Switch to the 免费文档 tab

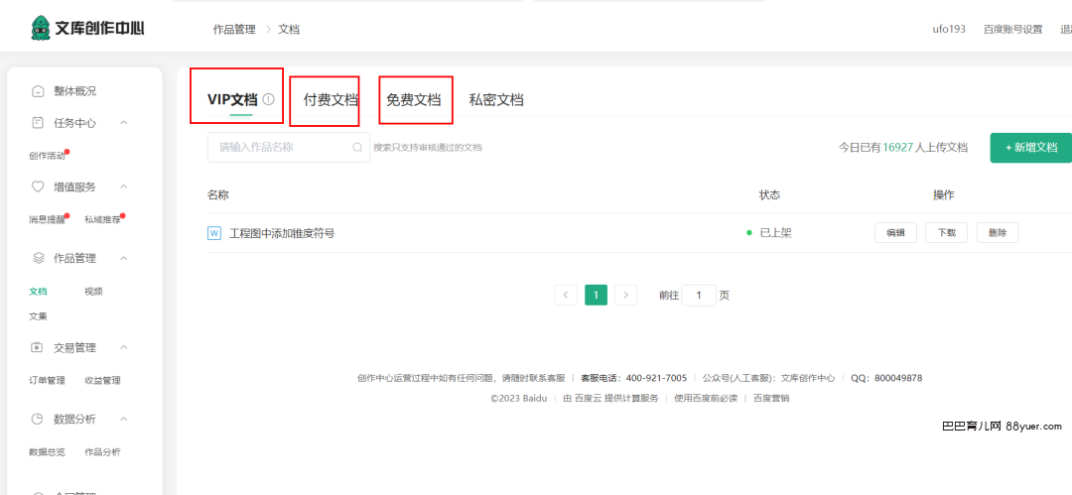tap(414, 100)
